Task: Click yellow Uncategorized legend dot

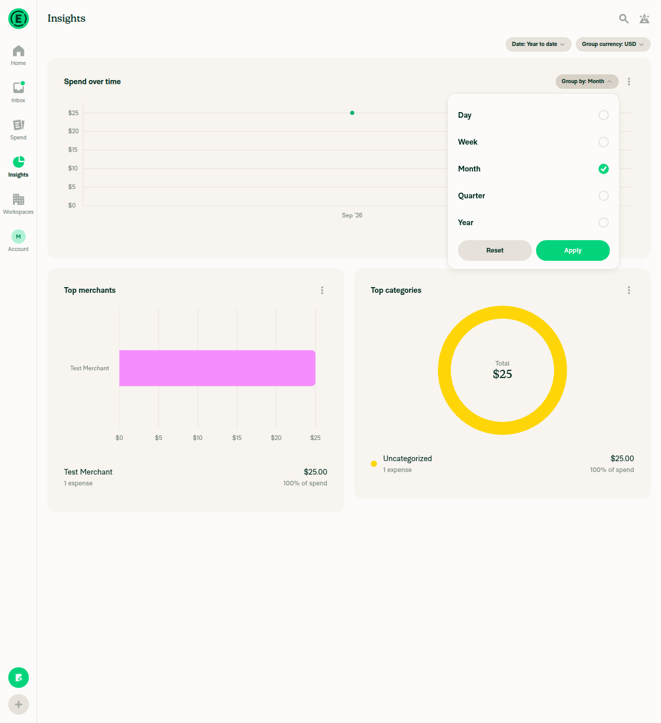Action: pos(374,464)
